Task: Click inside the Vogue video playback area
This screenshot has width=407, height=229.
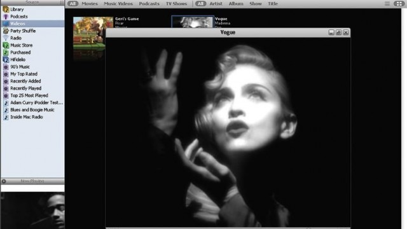Action: (x=228, y=132)
